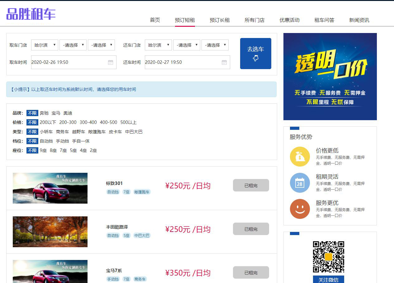Viewport: 394px width, 283px height.
Task: Filter type by 商务车
Action: [62, 132]
